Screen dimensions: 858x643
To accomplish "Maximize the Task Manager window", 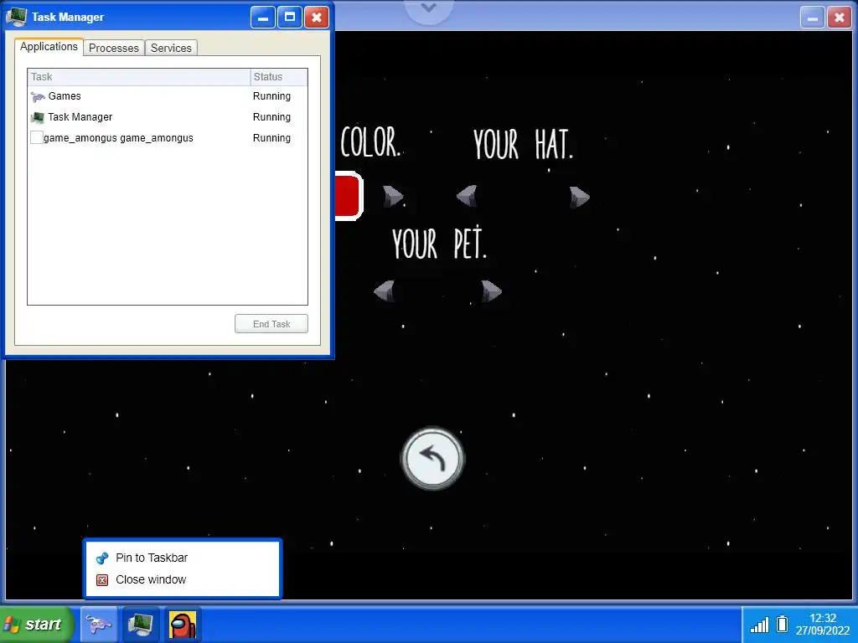I will point(289,17).
